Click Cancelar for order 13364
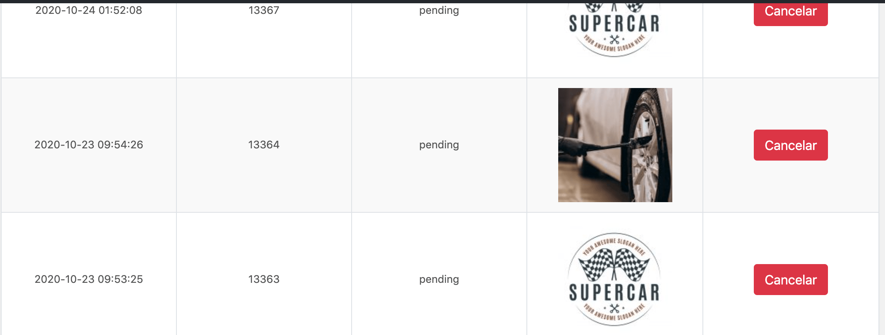Image resolution: width=885 pixels, height=335 pixels. 790,145
